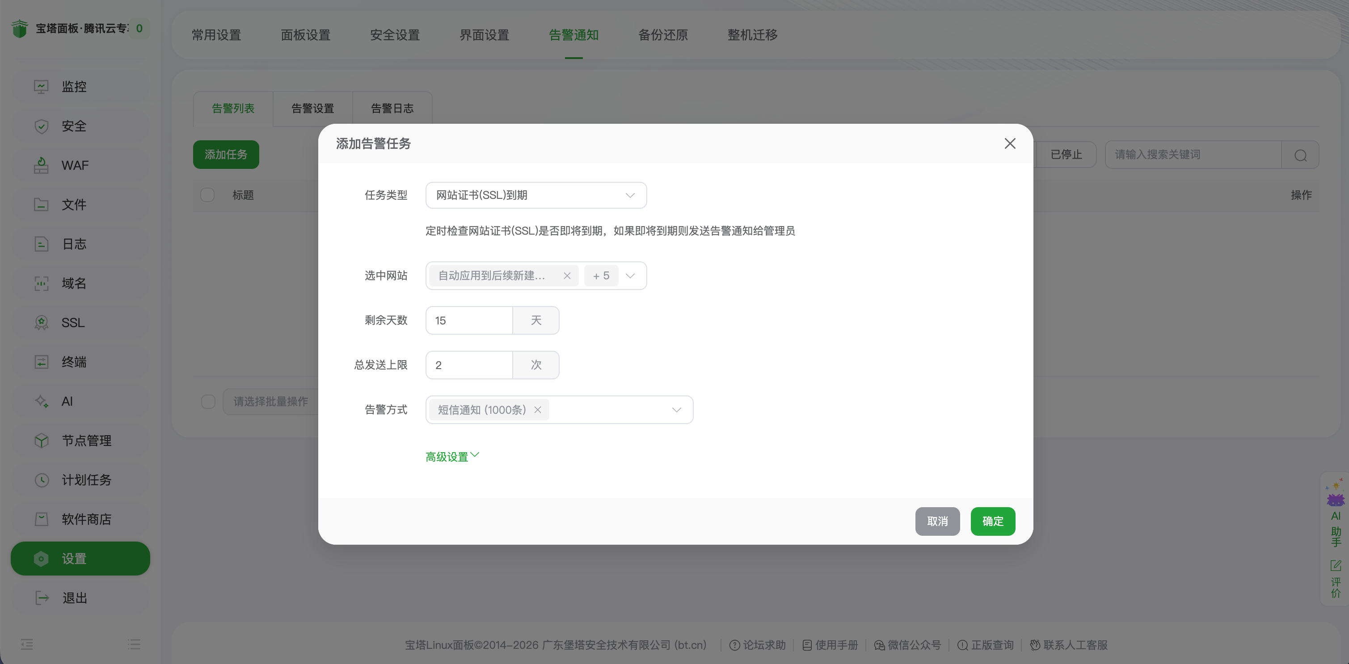This screenshot has width=1349, height=664.
Task: Click the 设置 gear icon in sidebar
Action: click(42, 559)
